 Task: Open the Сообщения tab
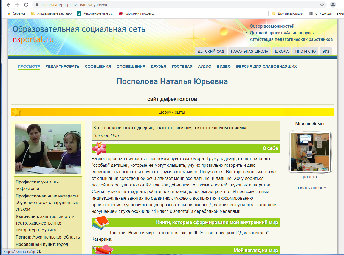point(98,66)
